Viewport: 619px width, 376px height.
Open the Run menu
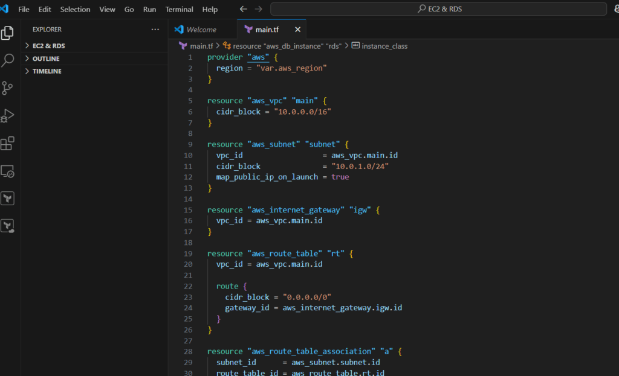[x=149, y=9]
